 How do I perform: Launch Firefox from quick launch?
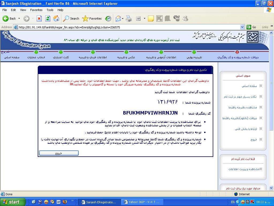coord(65,202)
